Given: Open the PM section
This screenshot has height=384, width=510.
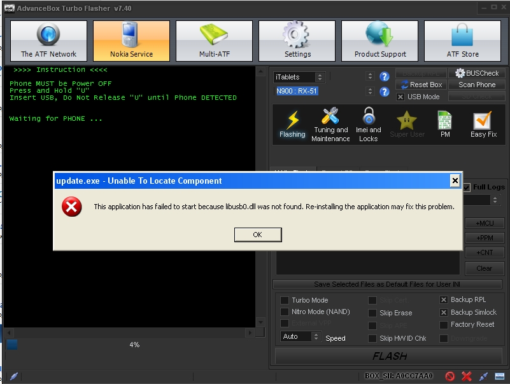Looking at the screenshot, I should (445, 125).
